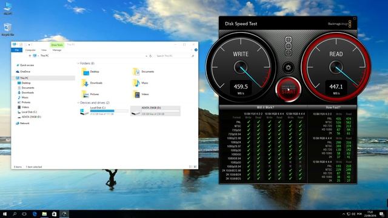Go up one level with the Up arrow

(x=30, y=56)
